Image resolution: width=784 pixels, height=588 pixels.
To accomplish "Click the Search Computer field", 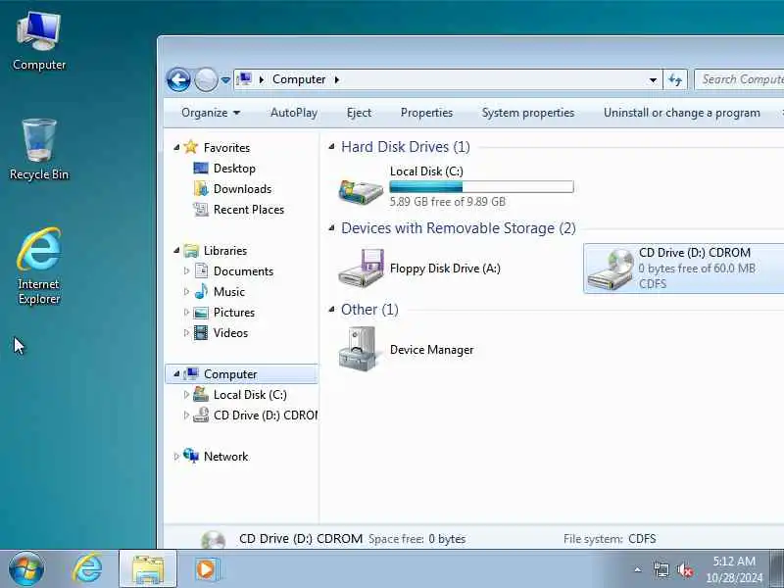I will pos(739,79).
